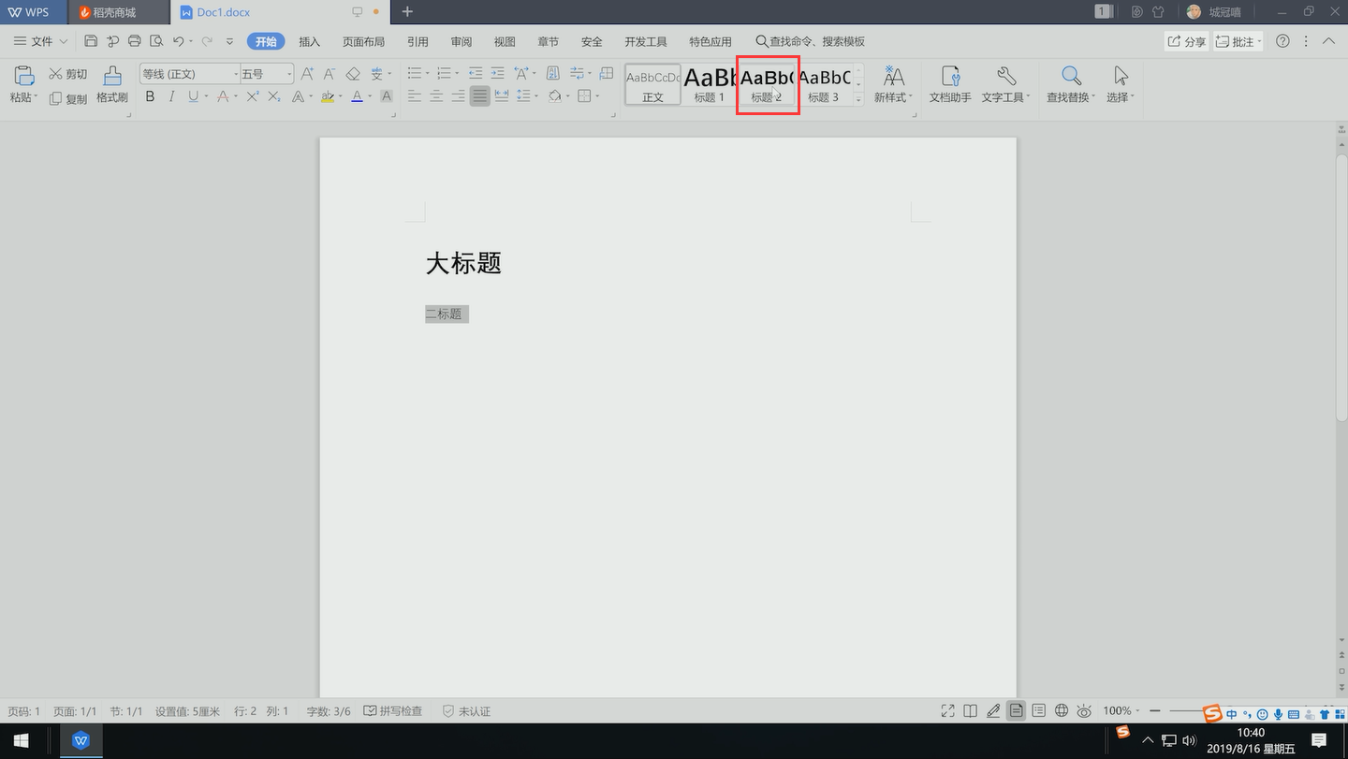Click the 查找命令 search box
This screenshot has height=759, width=1348.
(x=811, y=41)
